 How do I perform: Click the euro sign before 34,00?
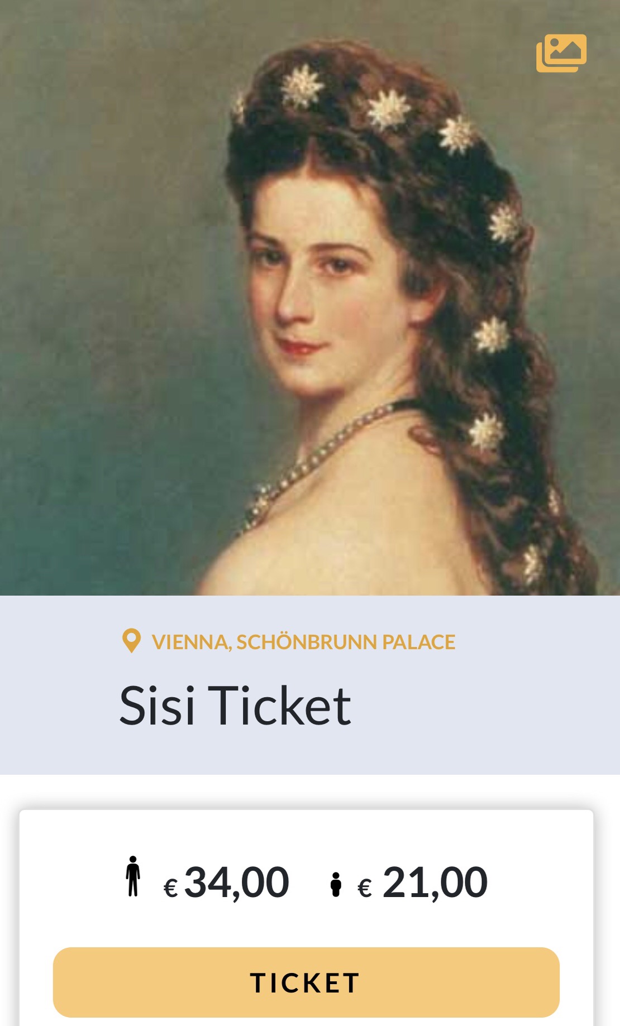click(x=170, y=888)
